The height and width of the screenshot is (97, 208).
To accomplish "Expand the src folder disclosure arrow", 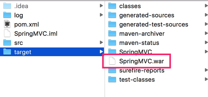I will pos(101,42).
